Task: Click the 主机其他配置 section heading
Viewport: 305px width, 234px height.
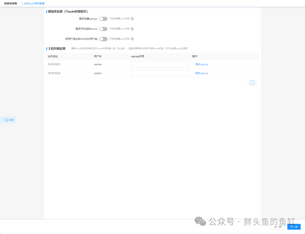Action: (x=57, y=48)
